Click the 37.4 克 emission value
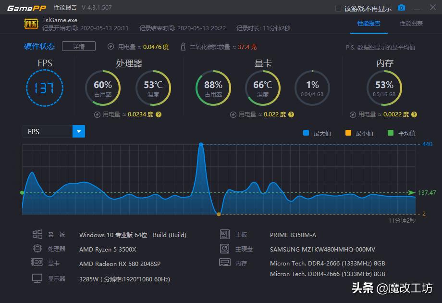Screen dimensions: 442x303 click(247, 47)
